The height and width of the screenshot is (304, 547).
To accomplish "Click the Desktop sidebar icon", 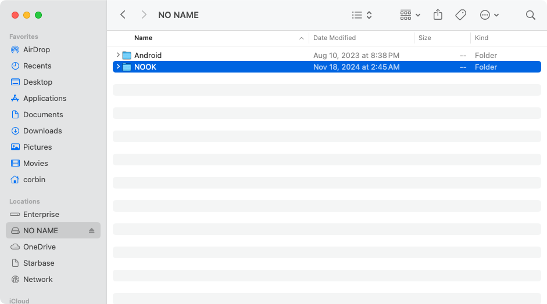I will pos(15,82).
